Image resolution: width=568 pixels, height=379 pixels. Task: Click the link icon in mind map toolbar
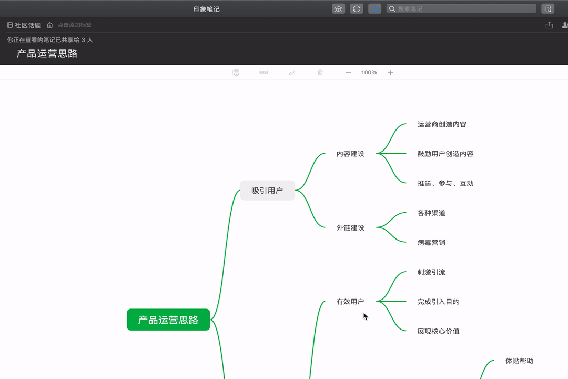pos(291,73)
